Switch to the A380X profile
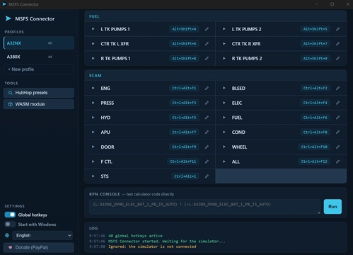Viewport: 353px width, 255px height. pos(39,57)
